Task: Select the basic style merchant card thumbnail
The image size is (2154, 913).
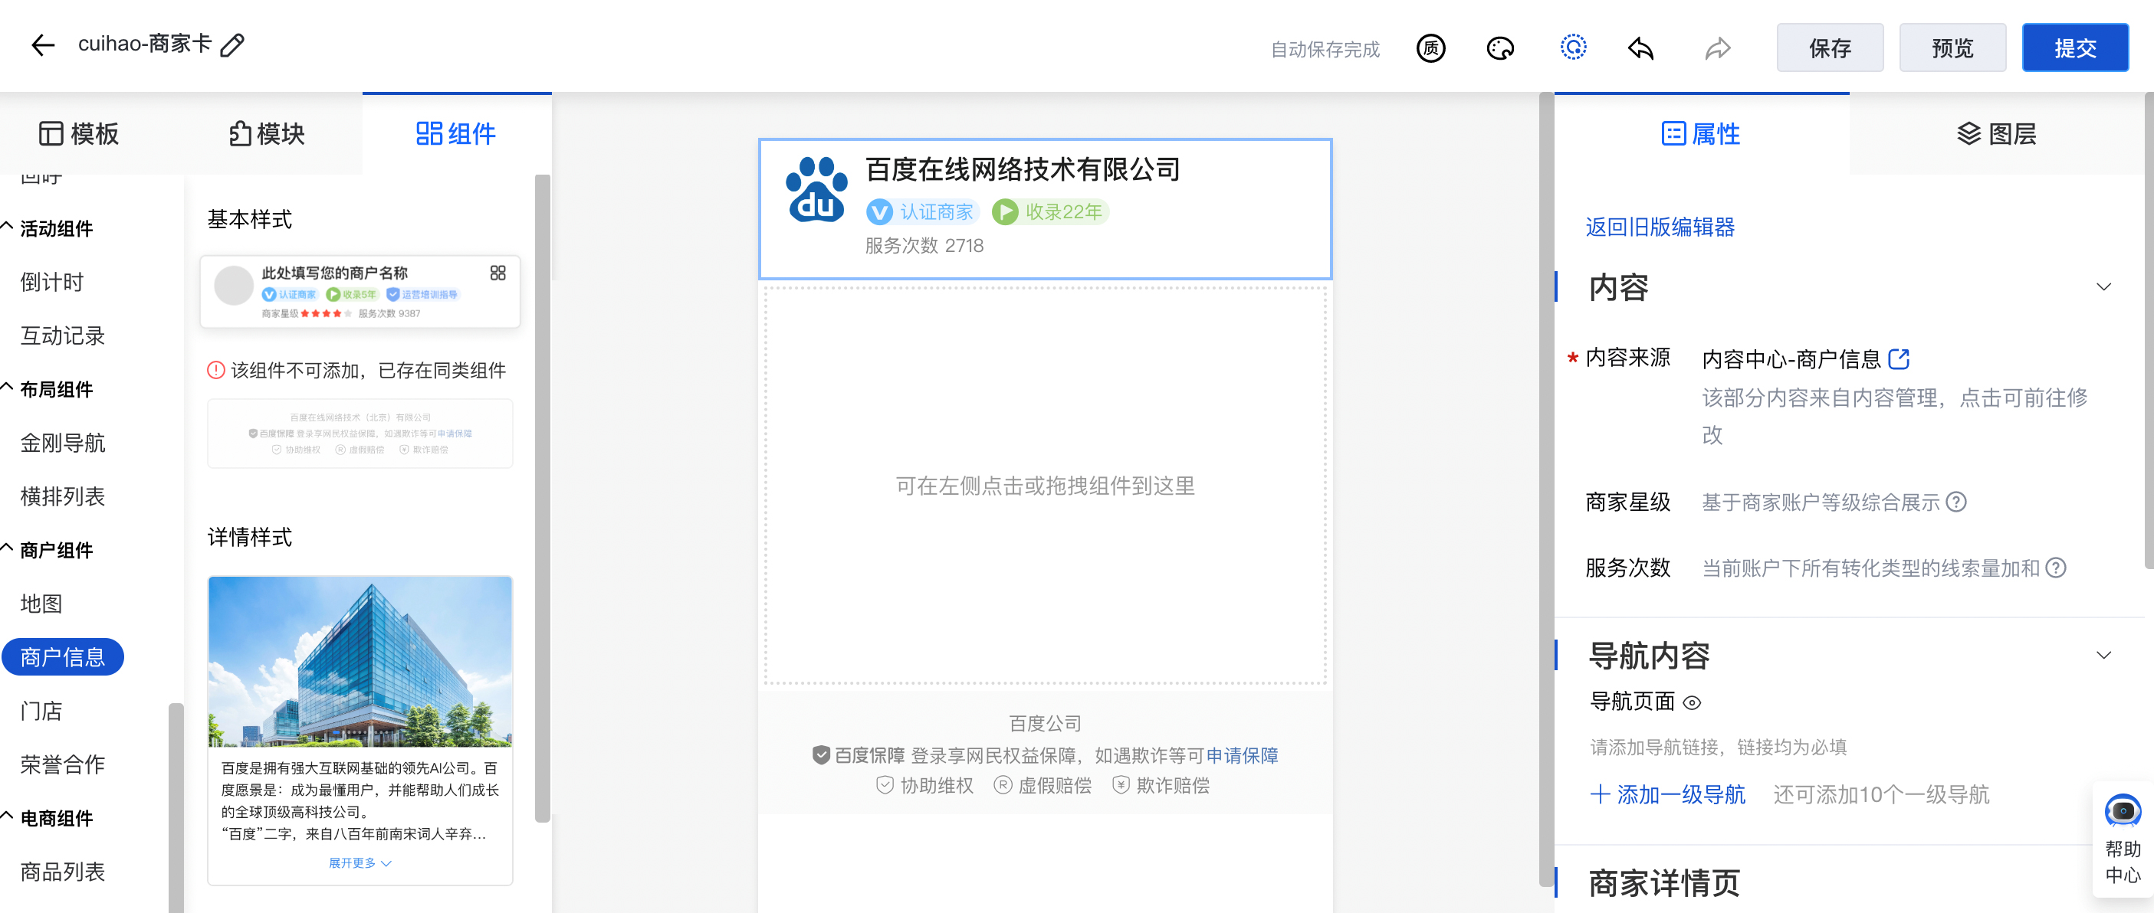Action: coord(360,292)
